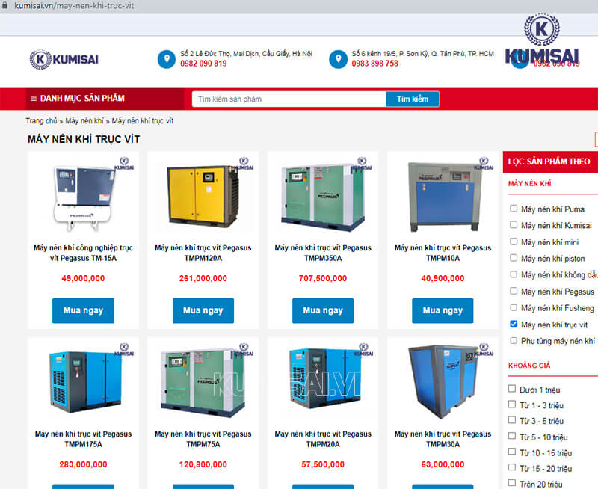
Task: Check the Trên 20 triệu price filter
Action: point(512,482)
